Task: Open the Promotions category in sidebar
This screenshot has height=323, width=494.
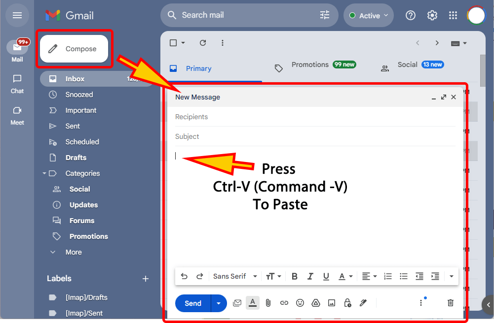Action: pos(88,236)
